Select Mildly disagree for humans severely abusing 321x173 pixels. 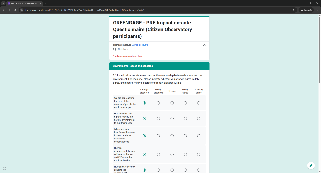158,170
